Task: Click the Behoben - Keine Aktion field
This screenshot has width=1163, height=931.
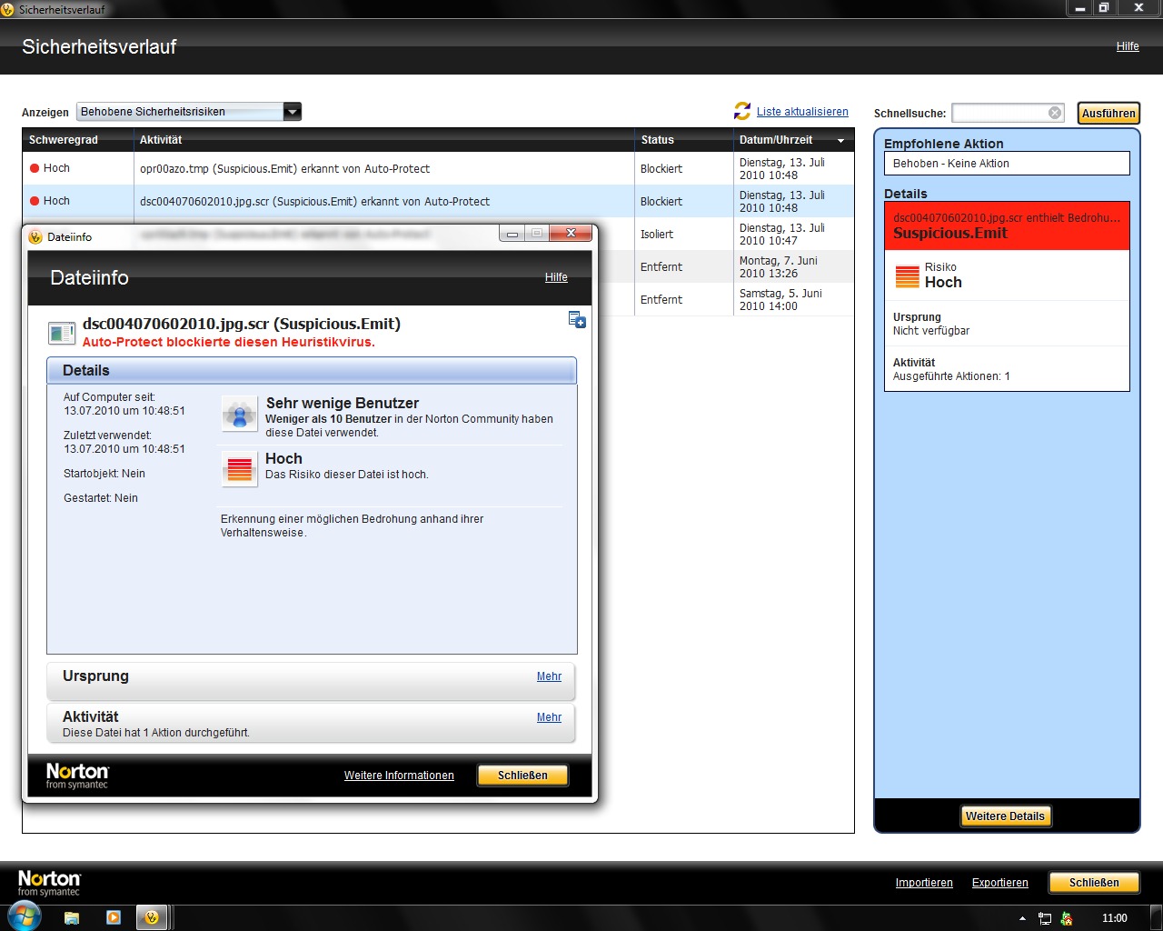Action: pos(1007,164)
